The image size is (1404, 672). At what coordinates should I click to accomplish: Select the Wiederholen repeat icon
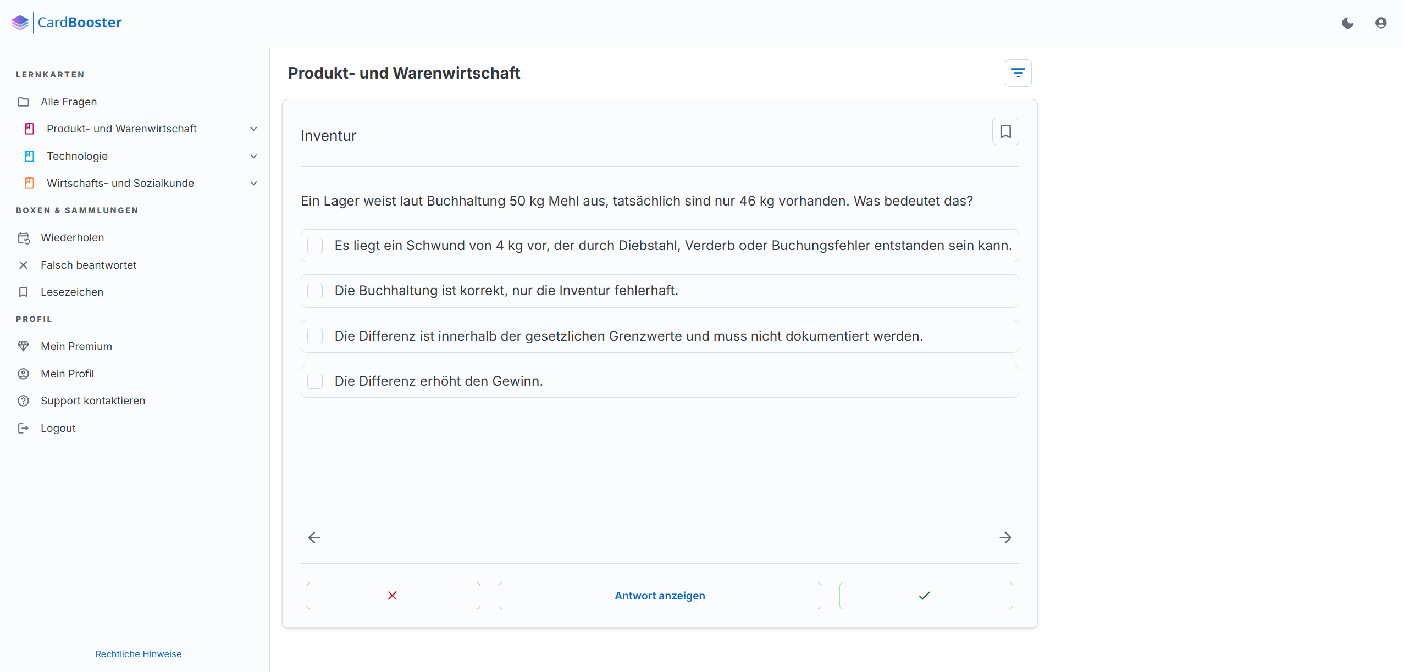24,237
